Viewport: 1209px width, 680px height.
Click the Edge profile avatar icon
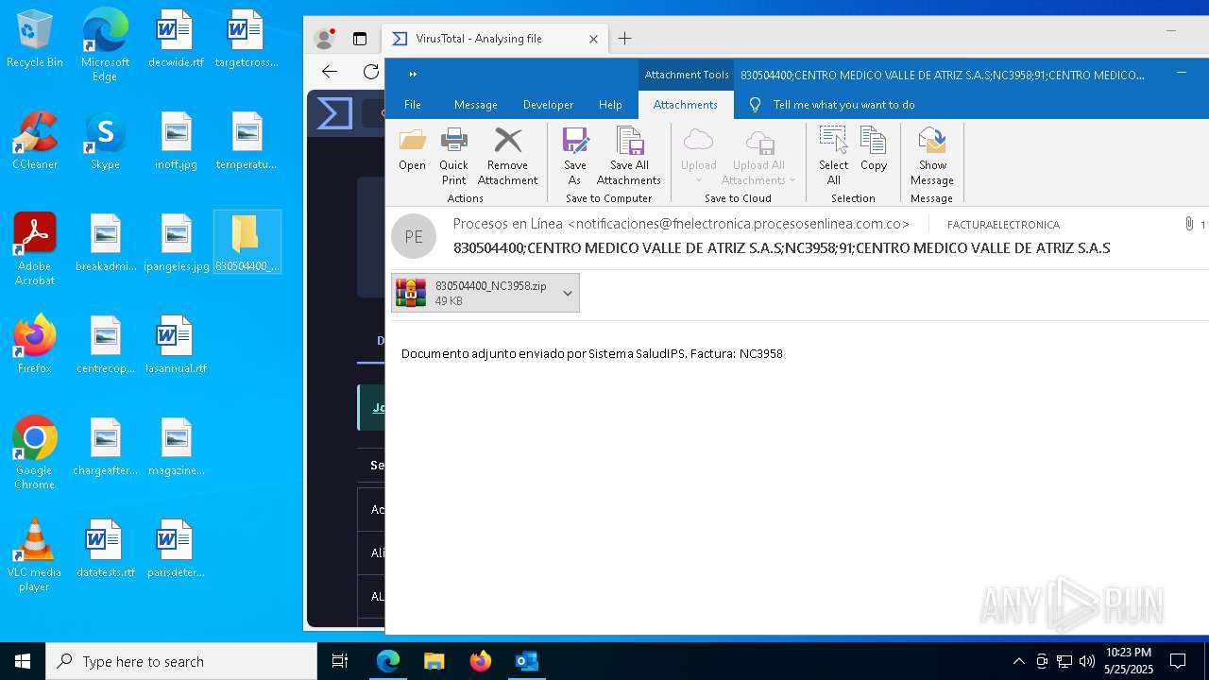(x=325, y=39)
